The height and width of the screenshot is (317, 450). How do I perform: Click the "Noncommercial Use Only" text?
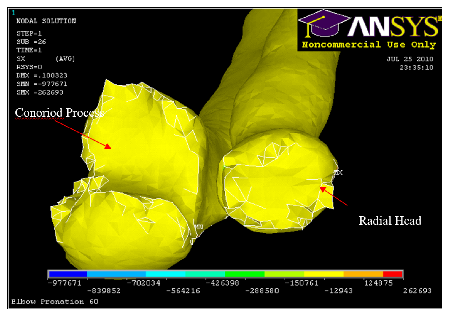369,45
